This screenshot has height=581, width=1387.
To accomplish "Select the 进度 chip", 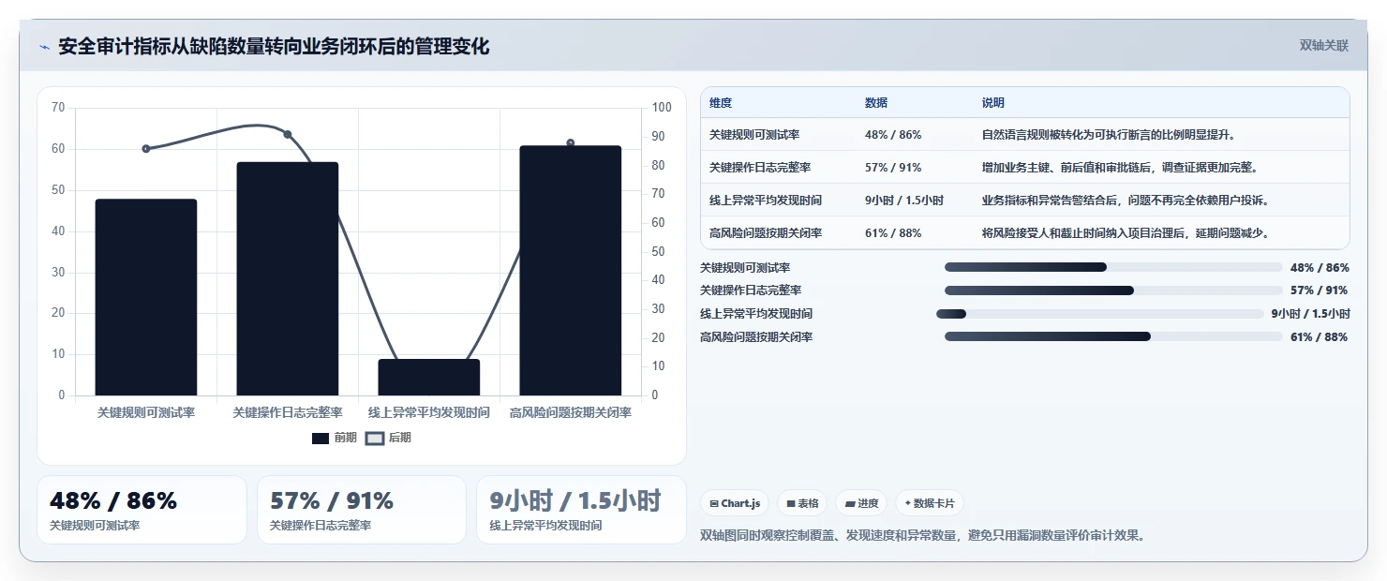I will [861, 503].
